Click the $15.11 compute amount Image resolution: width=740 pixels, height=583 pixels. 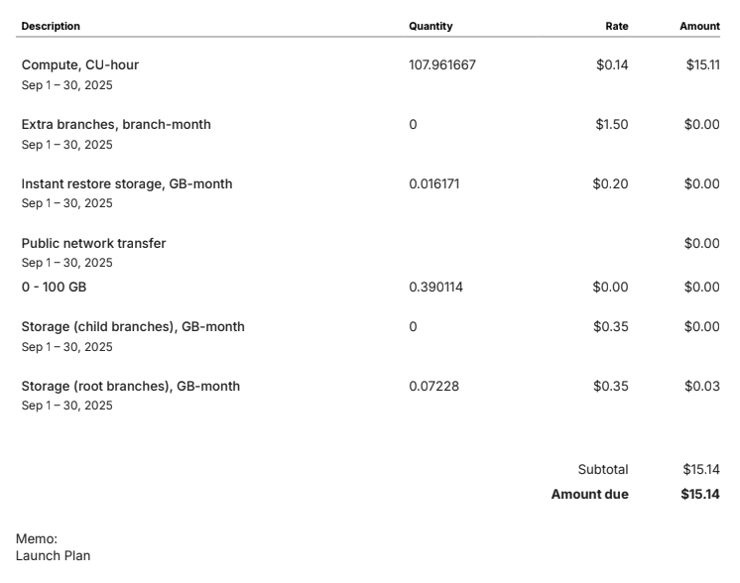[x=702, y=65]
